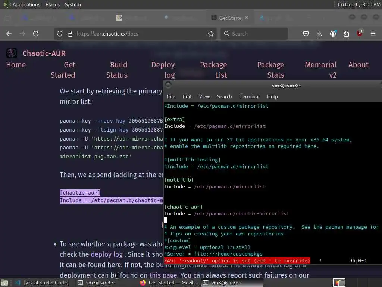Viewport: 382px width, 287px height.
Task: Open the Build Status nav link
Action: pyautogui.click(x=117, y=70)
